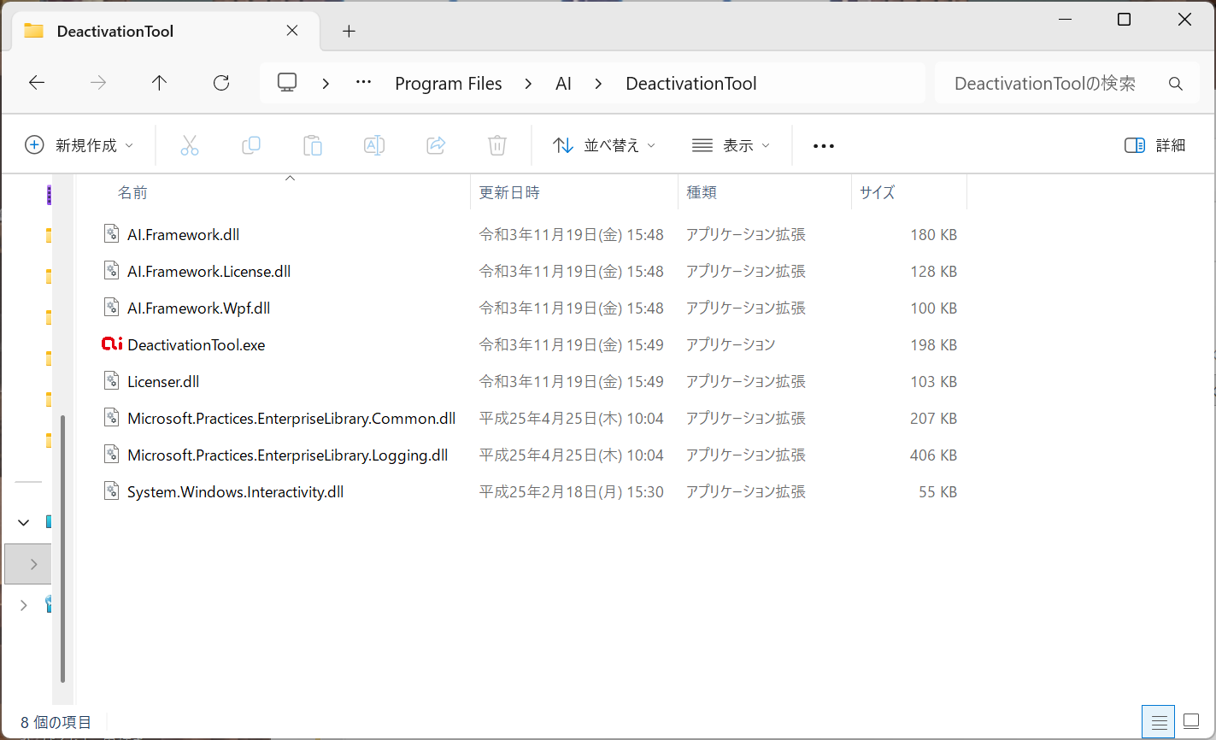The width and height of the screenshot is (1216, 740).
Task: Switch to large thumbnails view in status bar
Action: coord(1191,722)
